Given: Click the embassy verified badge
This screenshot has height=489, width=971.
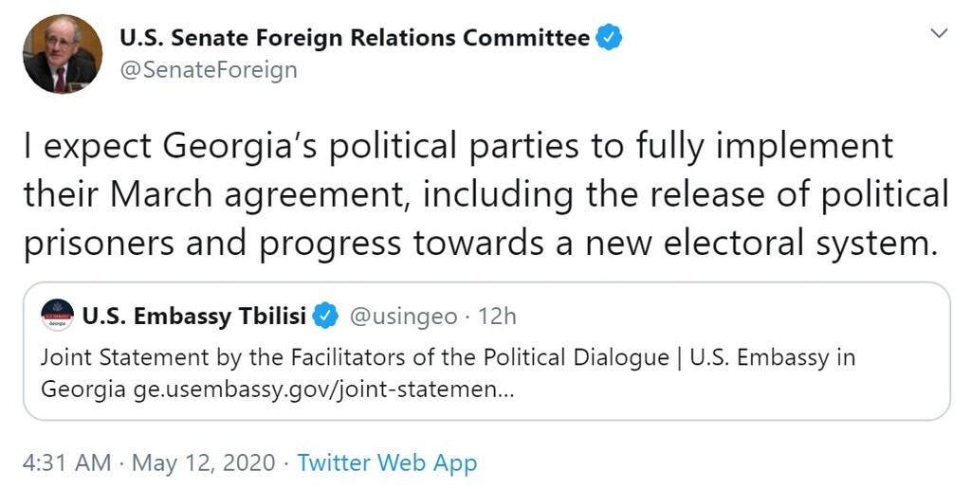Looking at the screenshot, I should click(x=325, y=317).
